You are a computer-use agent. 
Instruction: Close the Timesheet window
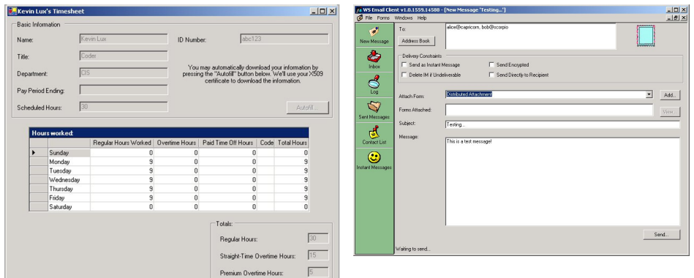332,11
